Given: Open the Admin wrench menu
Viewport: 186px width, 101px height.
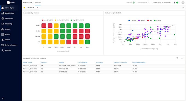Looking at the screenshot, I should click(8, 50).
